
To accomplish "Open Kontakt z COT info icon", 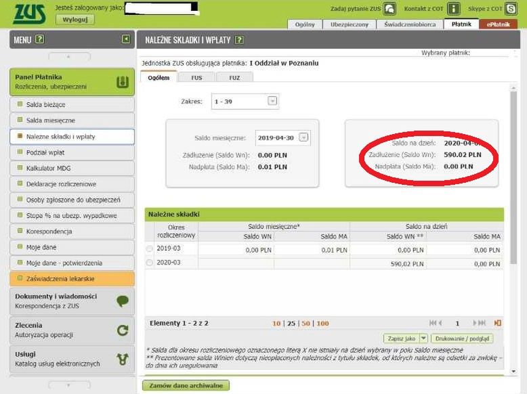I will pos(454,9).
